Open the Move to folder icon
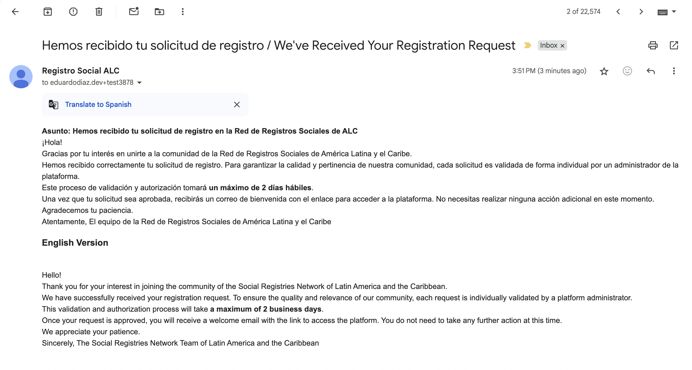 pos(159,12)
